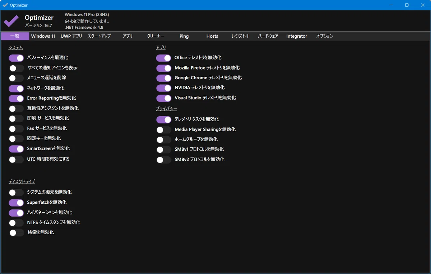Enable Media Player Sharingを無効化 switch
This screenshot has height=274, width=431.
163,129
